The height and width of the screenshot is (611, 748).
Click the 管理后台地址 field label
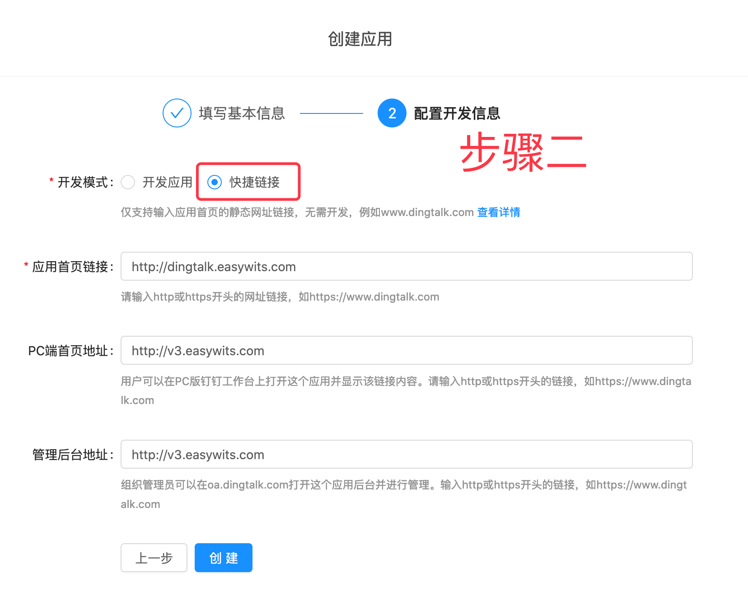coord(71,455)
